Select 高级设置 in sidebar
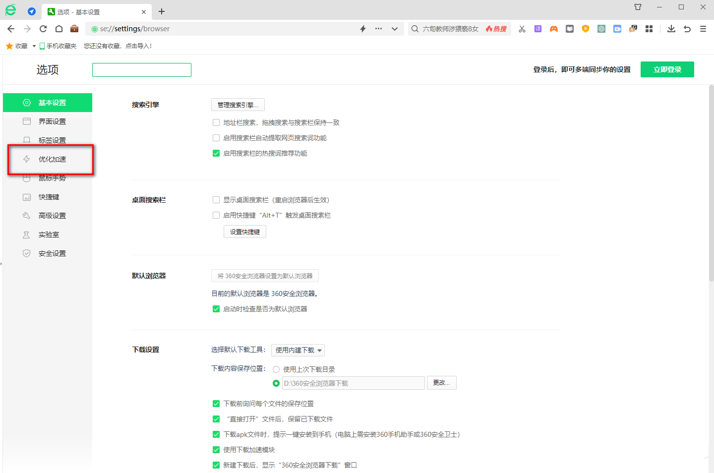714x473 pixels. 48,216
